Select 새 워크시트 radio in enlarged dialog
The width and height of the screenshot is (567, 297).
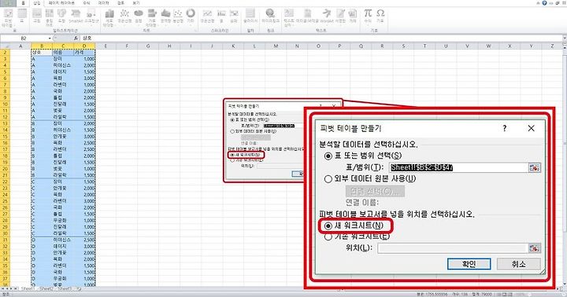328,226
